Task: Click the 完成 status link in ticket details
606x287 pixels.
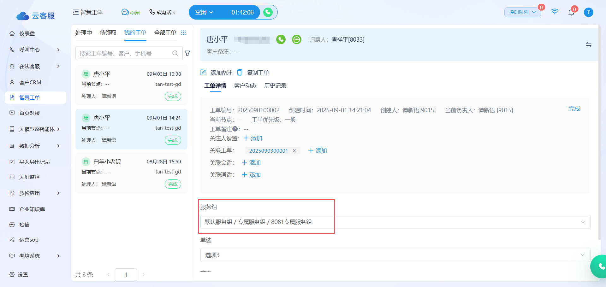Action: pyautogui.click(x=574, y=109)
